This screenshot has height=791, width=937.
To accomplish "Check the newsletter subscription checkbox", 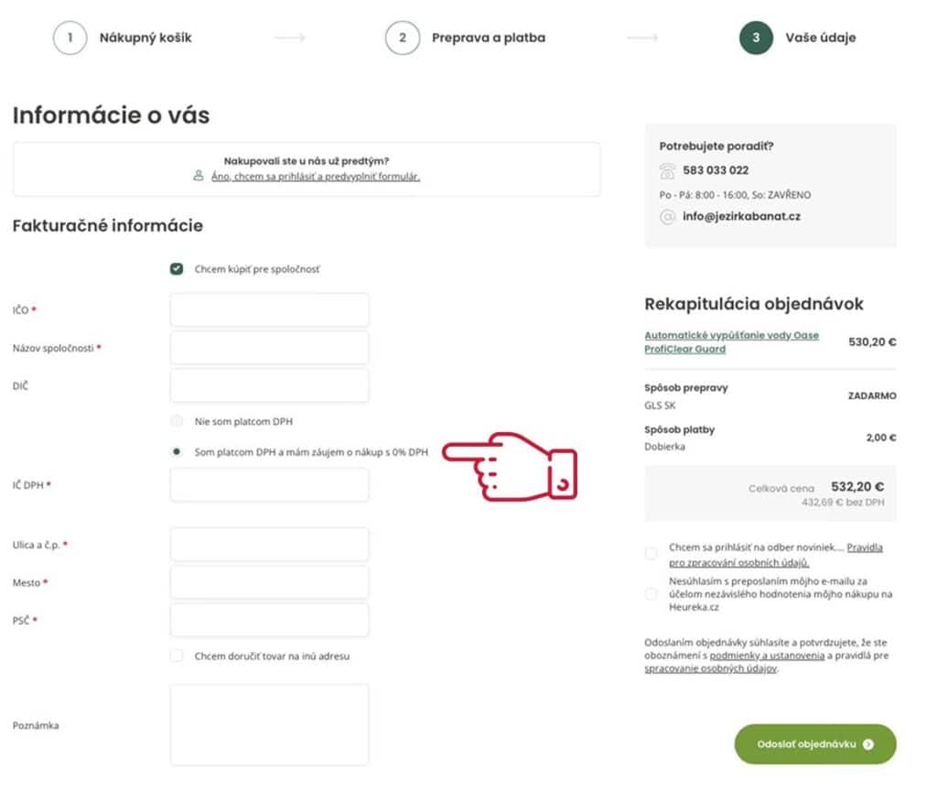I will 651,553.
